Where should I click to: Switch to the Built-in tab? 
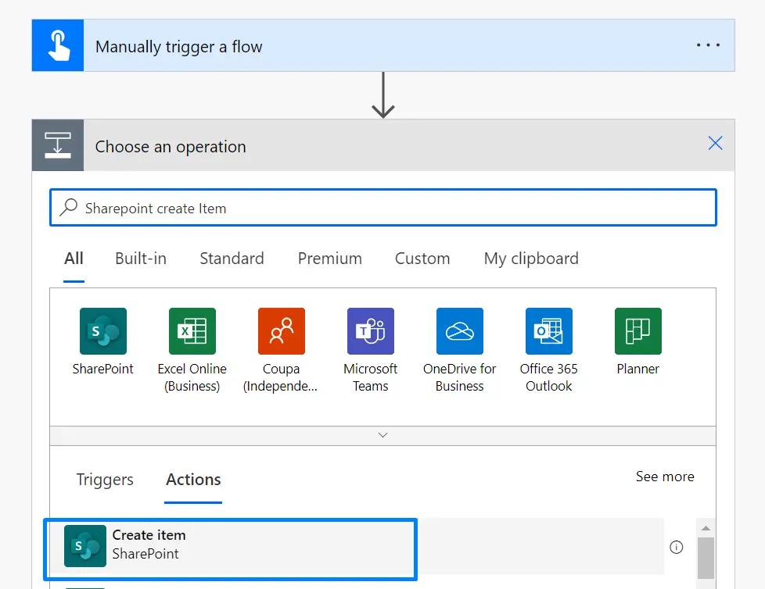click(141, 259)
